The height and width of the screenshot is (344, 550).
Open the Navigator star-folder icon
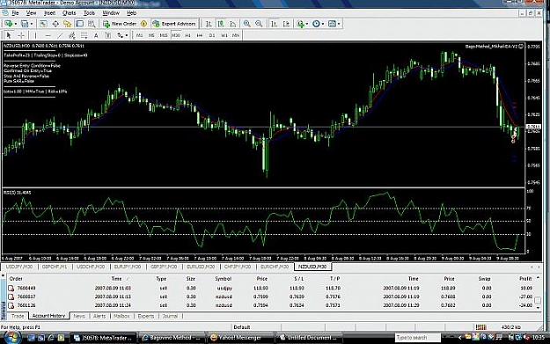pyautogui.click(x=68, y=24)
